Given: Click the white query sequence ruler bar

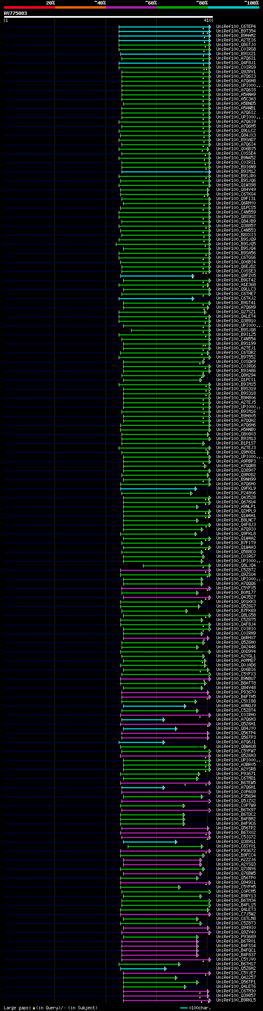Looking at the screenshot, I should click(x=108, y=17).
